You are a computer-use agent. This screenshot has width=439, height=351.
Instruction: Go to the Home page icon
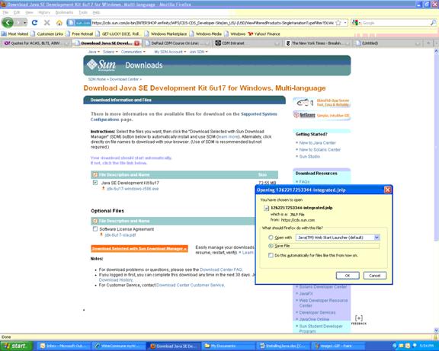pos(59,23)
